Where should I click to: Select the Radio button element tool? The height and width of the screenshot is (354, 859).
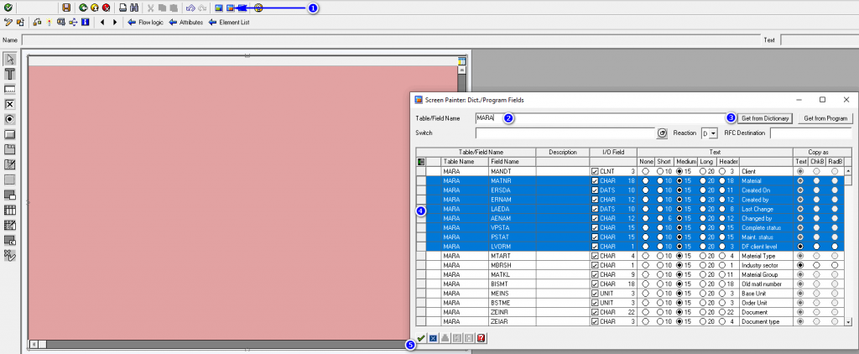tap(10, 119)
